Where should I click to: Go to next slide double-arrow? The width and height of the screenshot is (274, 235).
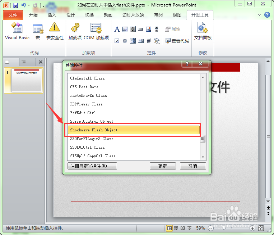(268, 213)
